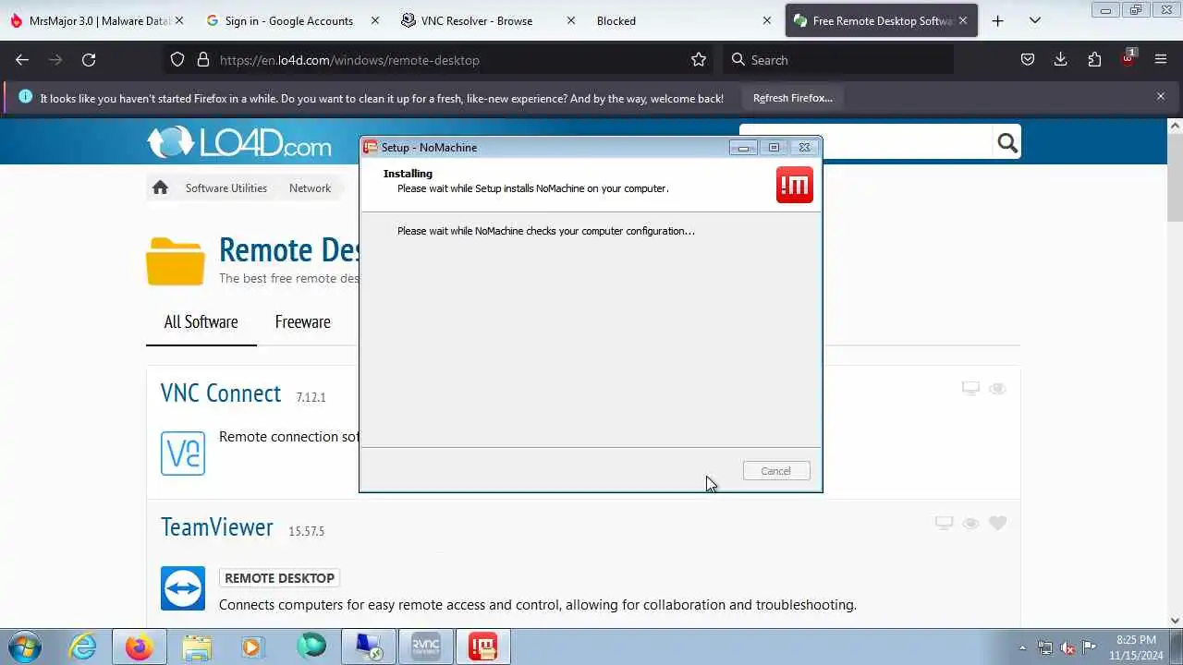Click the tracking protection shield icon
Image resolution: width=1183 pixels, height=665 pixels.
pyautogui.click(x=177, y=59)
